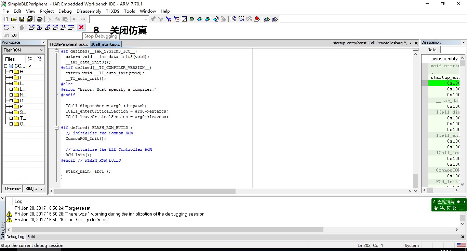This screenshot has height=251, width=467.
Task: Click the Reset icon on the debug toolbar
Action: pos(6,27)
